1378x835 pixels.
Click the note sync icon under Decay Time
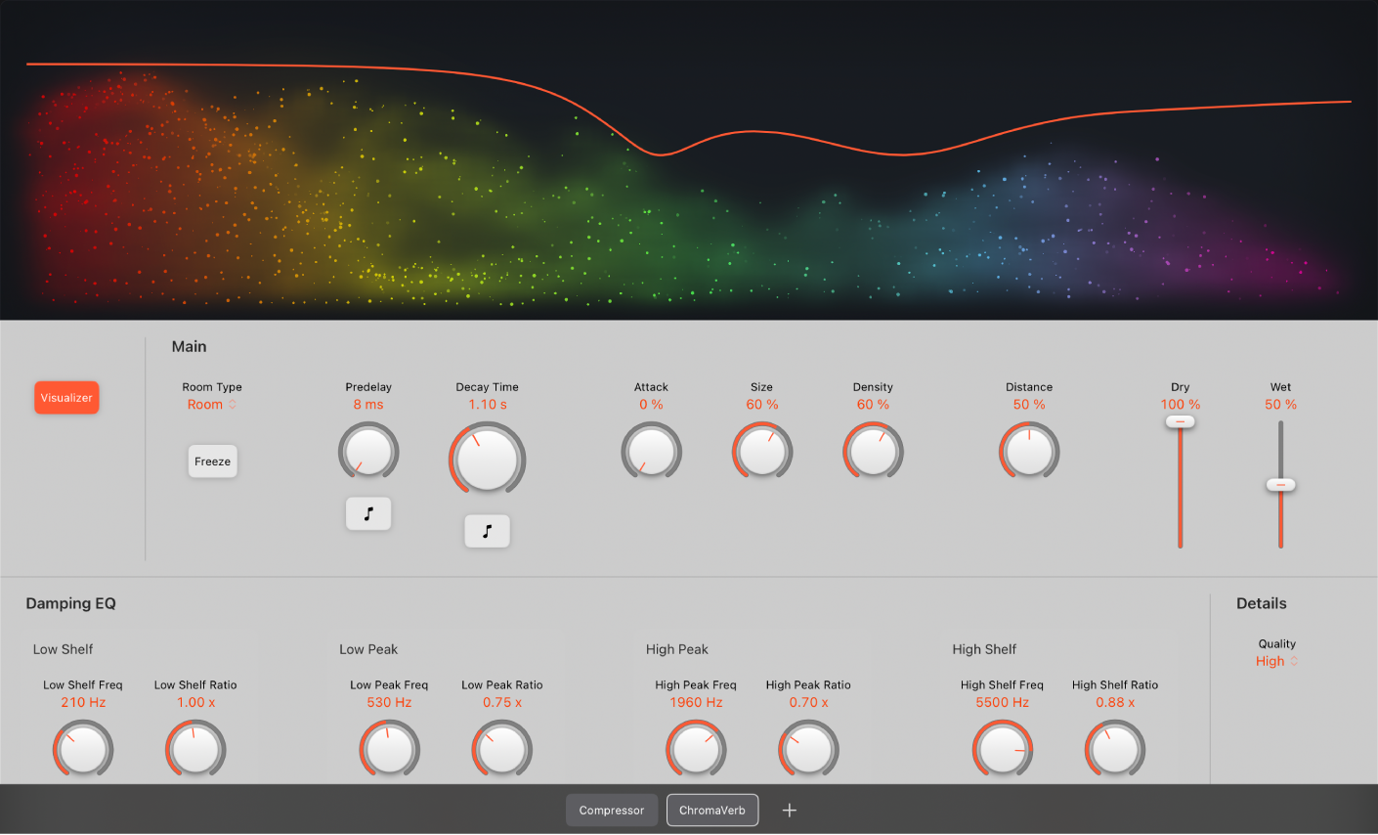click(x=487, y=531)
